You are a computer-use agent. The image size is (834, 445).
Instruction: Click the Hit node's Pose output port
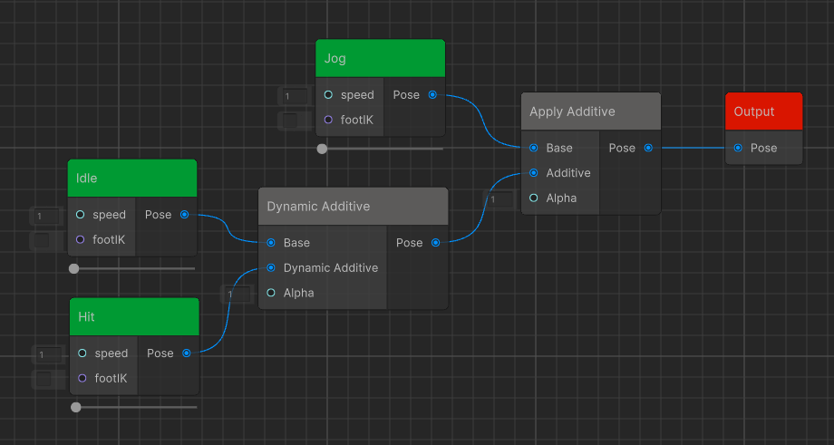pos(186,353)
